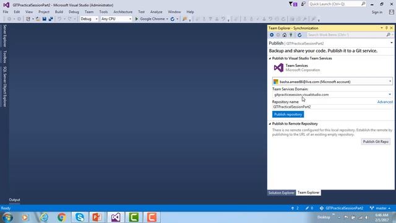This screenshot has height=223, width=396.
Task: Open the Publish page dropdown arrow
Action: [x=392, y=43]
